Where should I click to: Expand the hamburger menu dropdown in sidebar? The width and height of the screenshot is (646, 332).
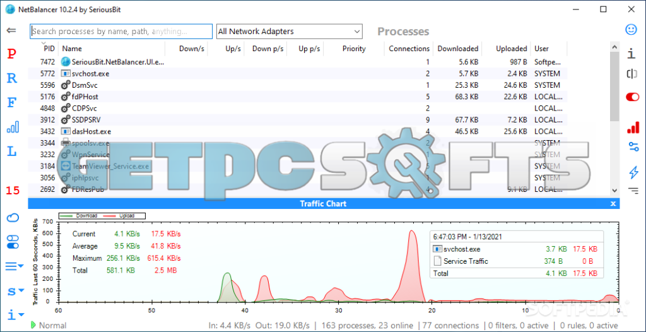15,267
